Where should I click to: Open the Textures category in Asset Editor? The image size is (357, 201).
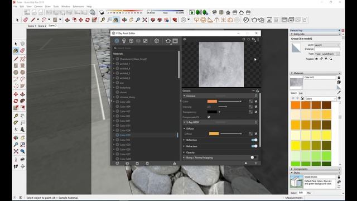[145, 41]
